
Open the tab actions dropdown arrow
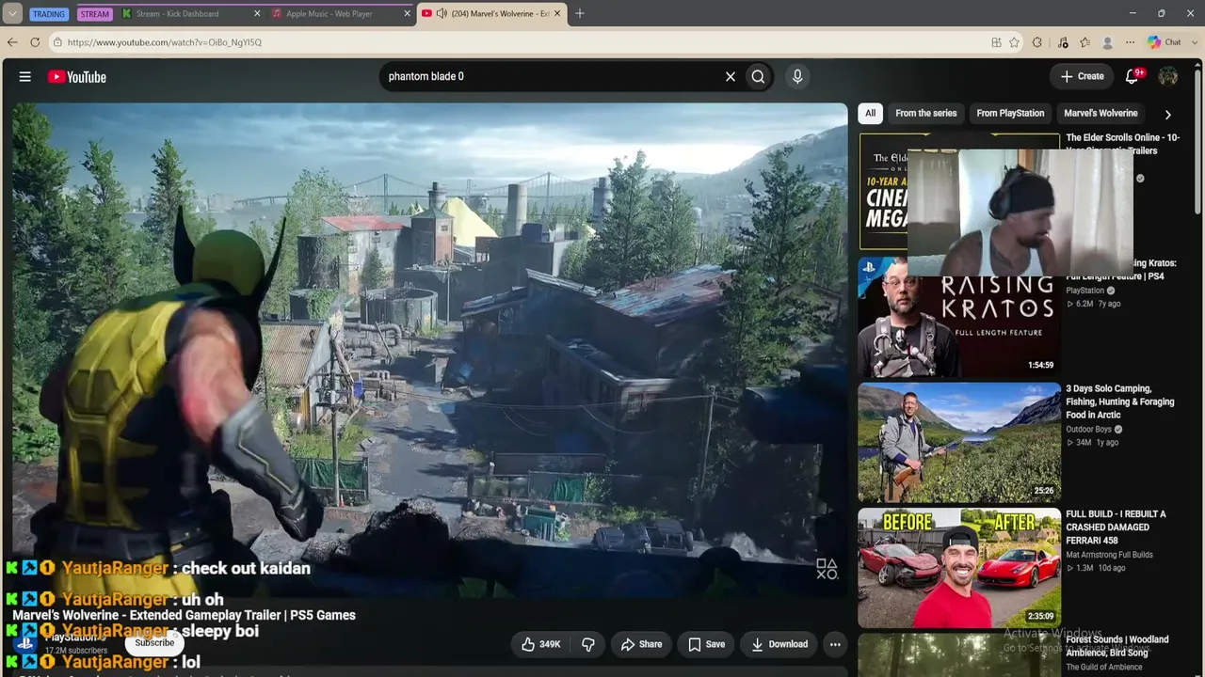(12, 14)
